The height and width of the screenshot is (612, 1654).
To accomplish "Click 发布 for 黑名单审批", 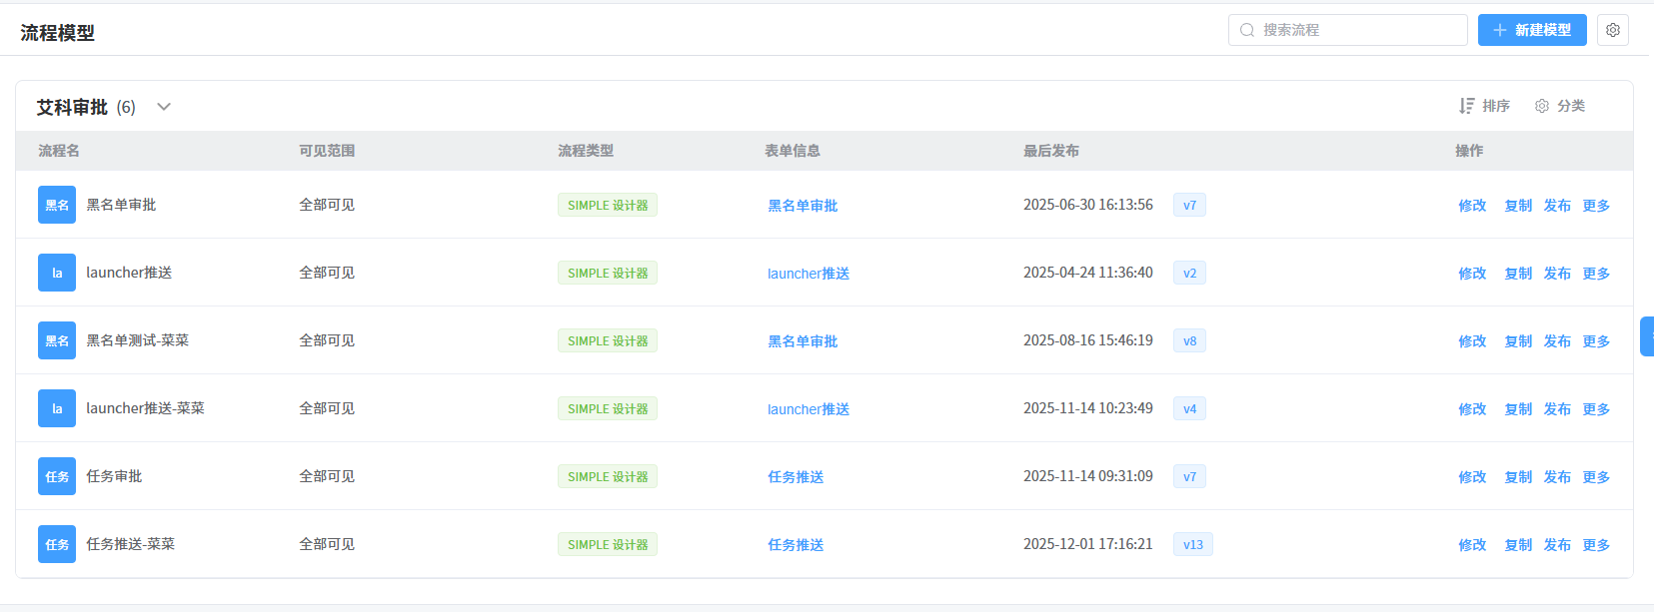I will tap(1557, 206).
